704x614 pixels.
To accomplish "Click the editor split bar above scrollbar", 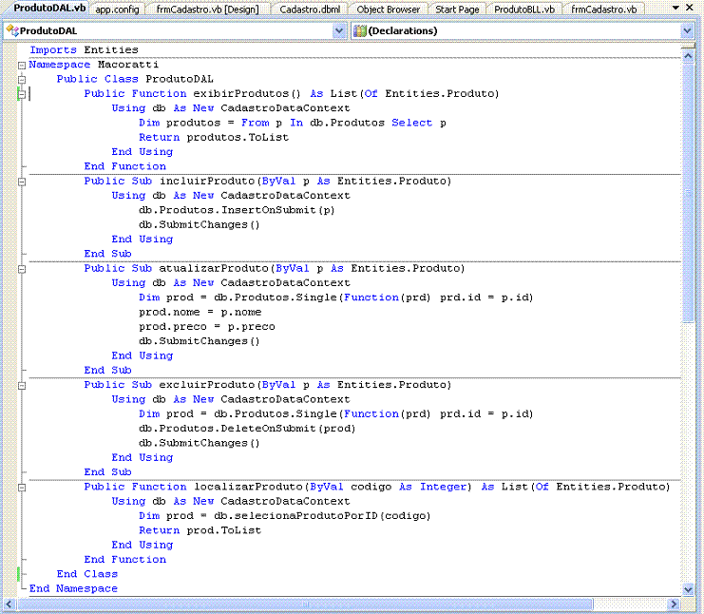I will coord(688,47).
